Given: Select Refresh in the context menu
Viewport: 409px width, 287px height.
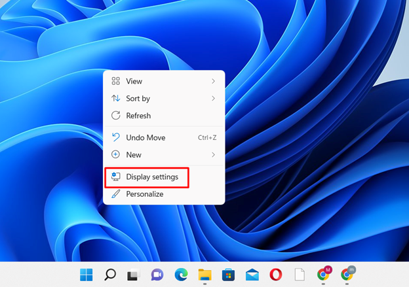Looking at the screenshot, I should click(x=138, y=116).
